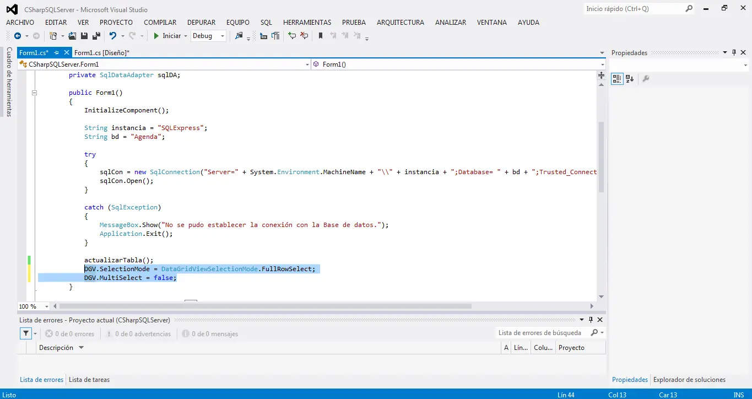Click the Undo arrow icon
This screenshot has height=399, width=752.
[x=113, y=36]
